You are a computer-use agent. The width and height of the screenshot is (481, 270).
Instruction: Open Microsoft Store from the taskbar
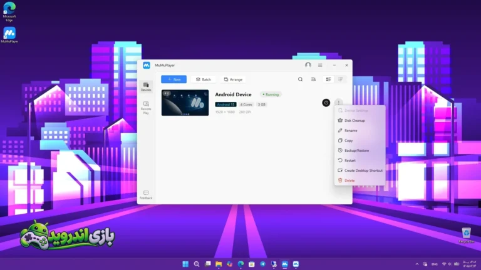[252, 264]
